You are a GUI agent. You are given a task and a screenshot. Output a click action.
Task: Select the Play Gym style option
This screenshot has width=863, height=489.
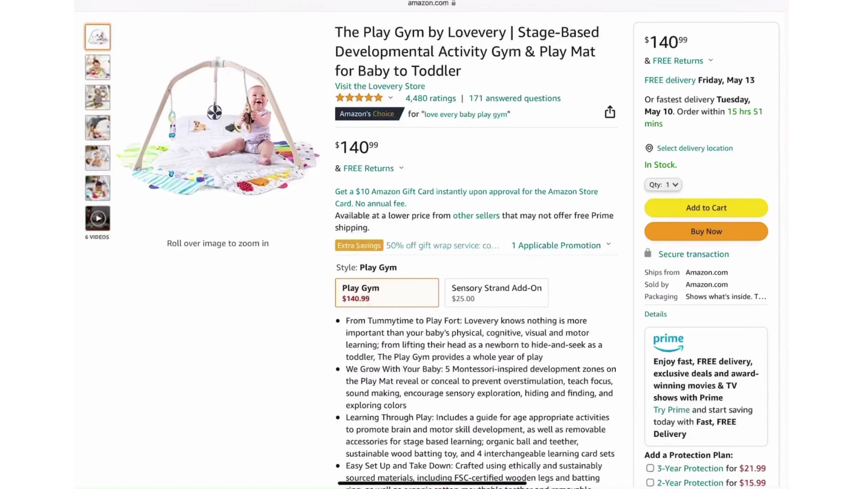point(387,292)
